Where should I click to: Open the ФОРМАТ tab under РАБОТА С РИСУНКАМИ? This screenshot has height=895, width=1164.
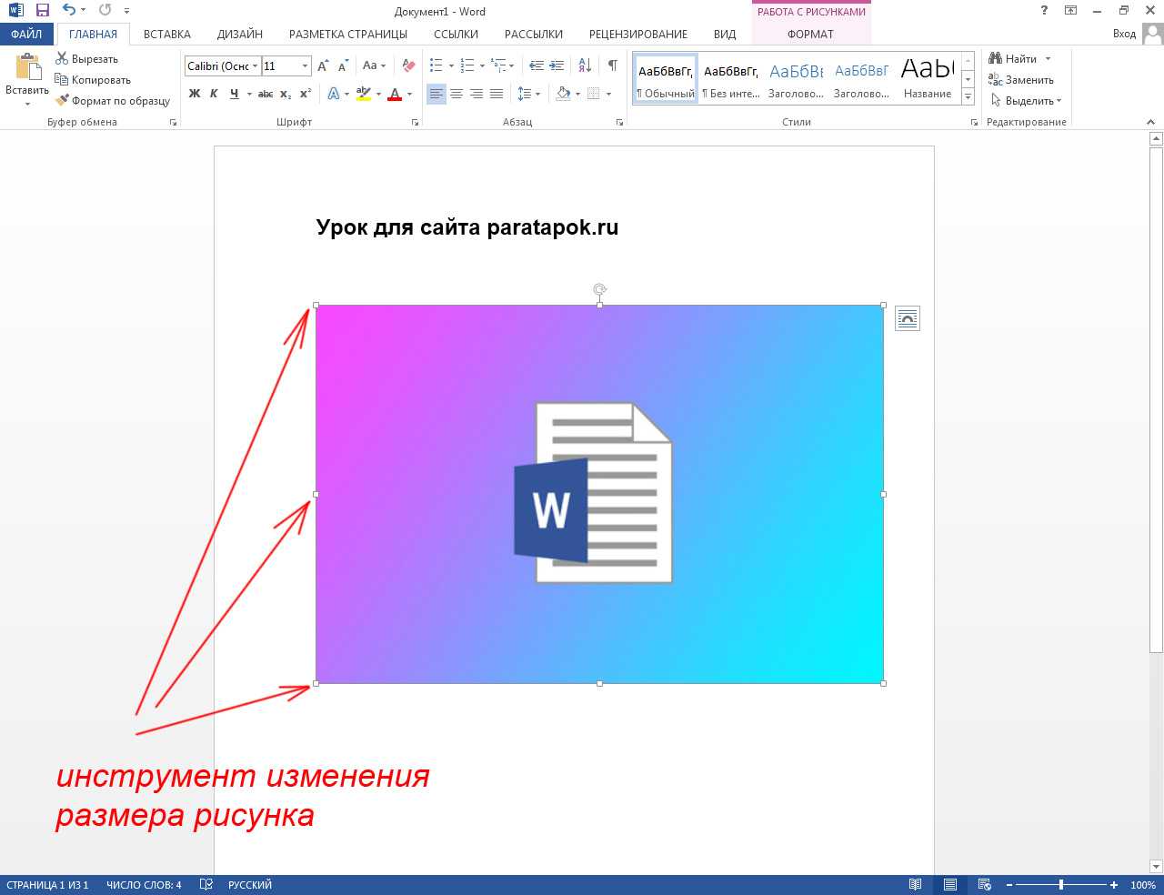point(809,34)
